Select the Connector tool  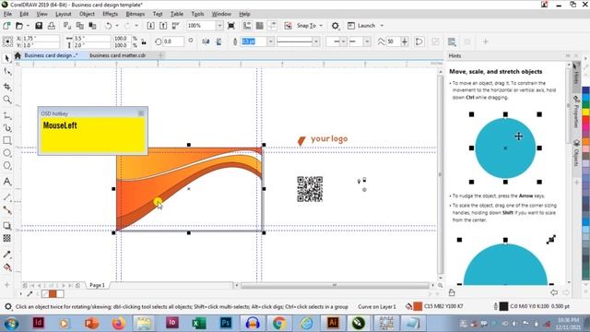pos(6,210)
